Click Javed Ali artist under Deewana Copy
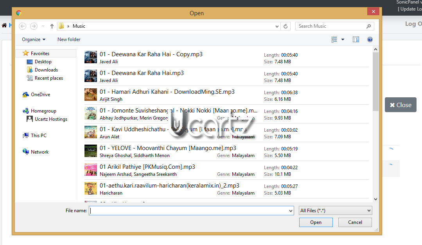422x245 pixels. click(x=109, y=62)
